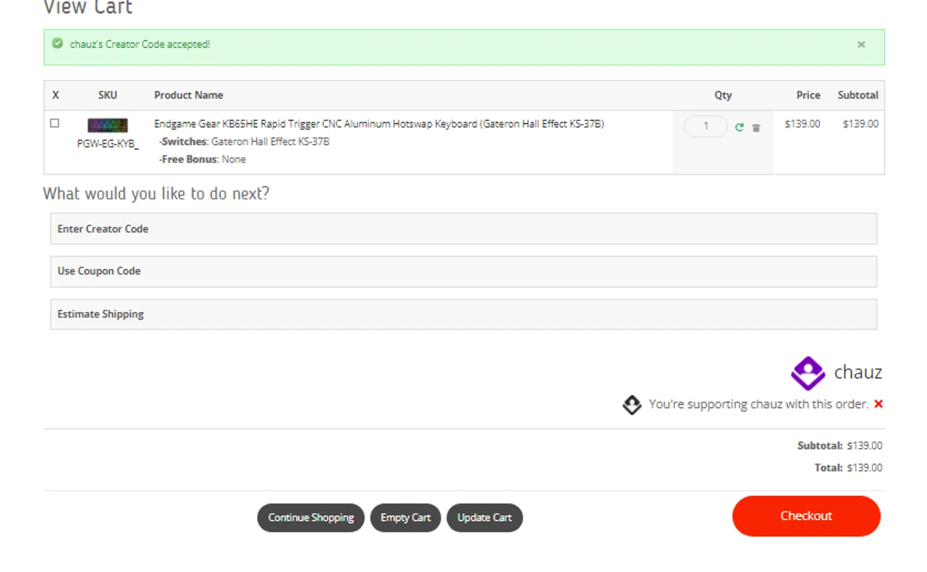927x572 pixels.
Task: Click the "Creator Code accepted!" message text
Action: pyautogui.click(x=140, y=44)
